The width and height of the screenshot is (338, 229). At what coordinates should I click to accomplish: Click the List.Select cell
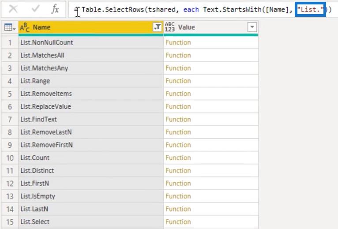91,222
